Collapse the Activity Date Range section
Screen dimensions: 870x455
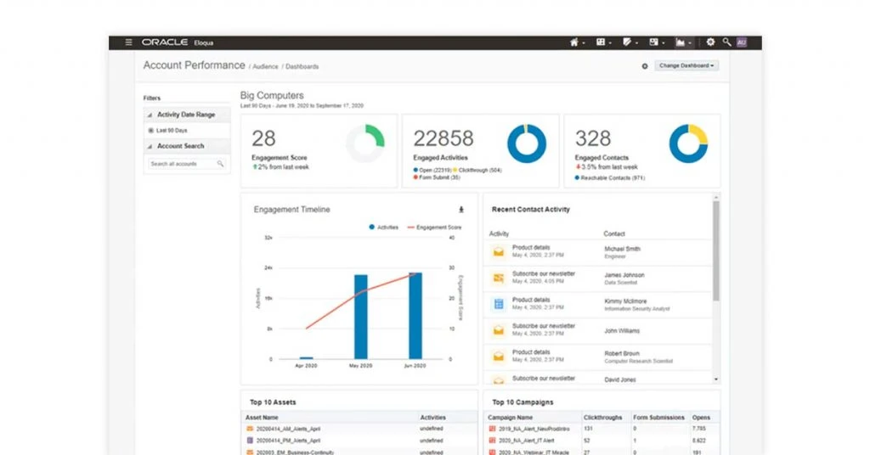click(150, 115)
